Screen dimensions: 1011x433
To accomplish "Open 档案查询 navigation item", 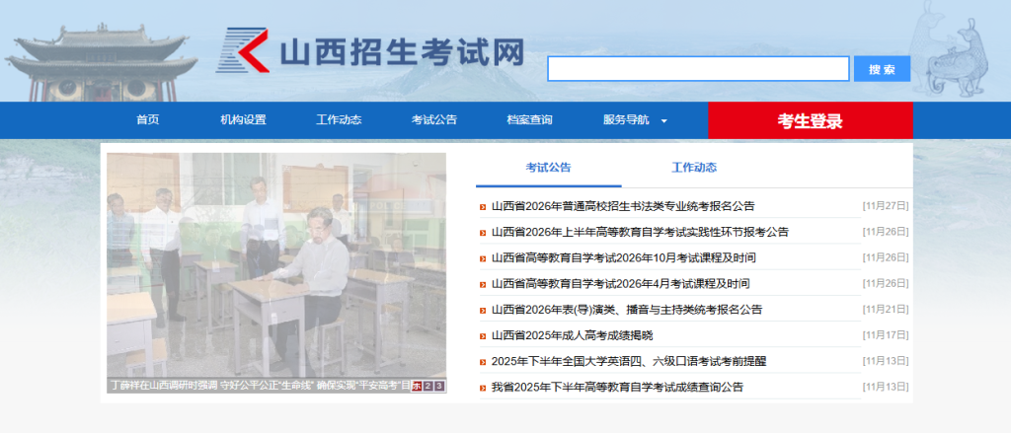I will coord(529,120).
